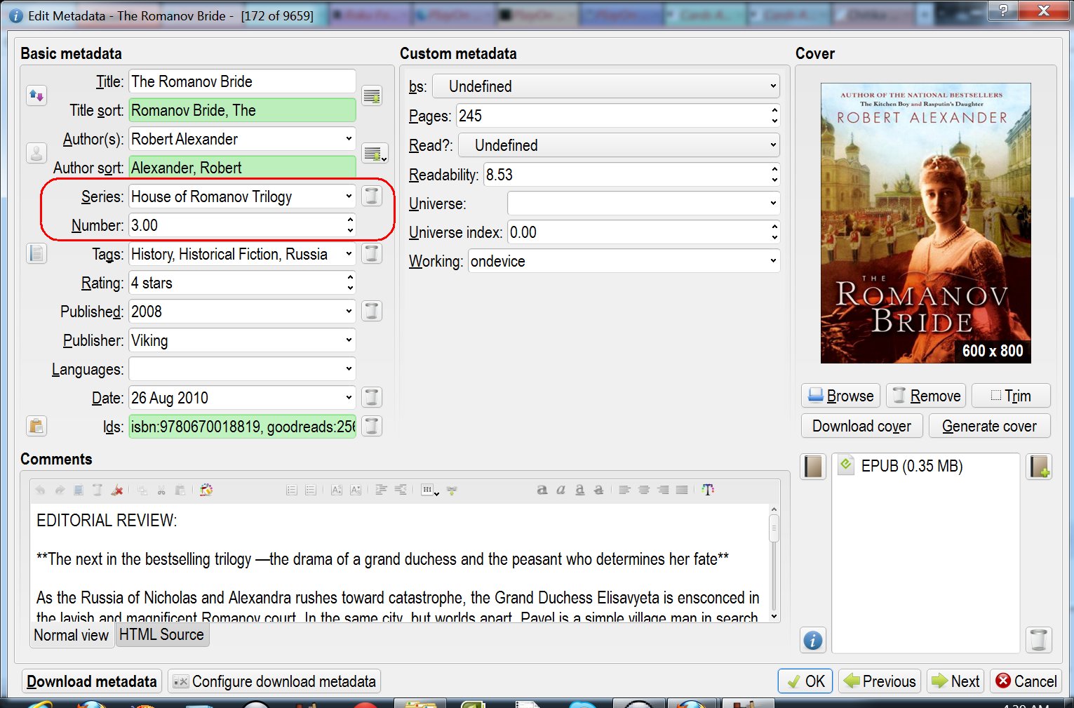
Task: Open the heading style block dropdown in toolbar
Action: click(430, 490)
